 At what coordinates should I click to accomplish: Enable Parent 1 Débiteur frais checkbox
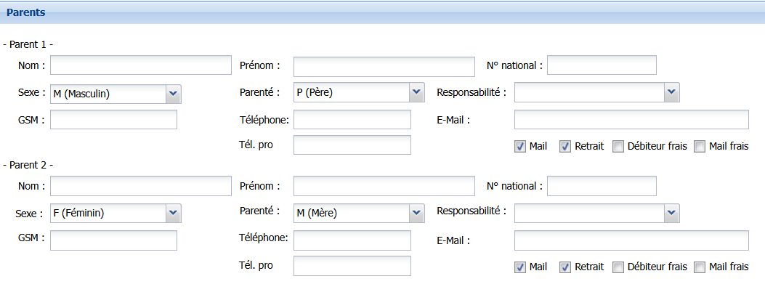pos(618,147)
